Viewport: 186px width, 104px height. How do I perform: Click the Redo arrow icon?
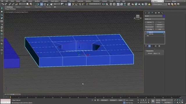pos(6,4)
